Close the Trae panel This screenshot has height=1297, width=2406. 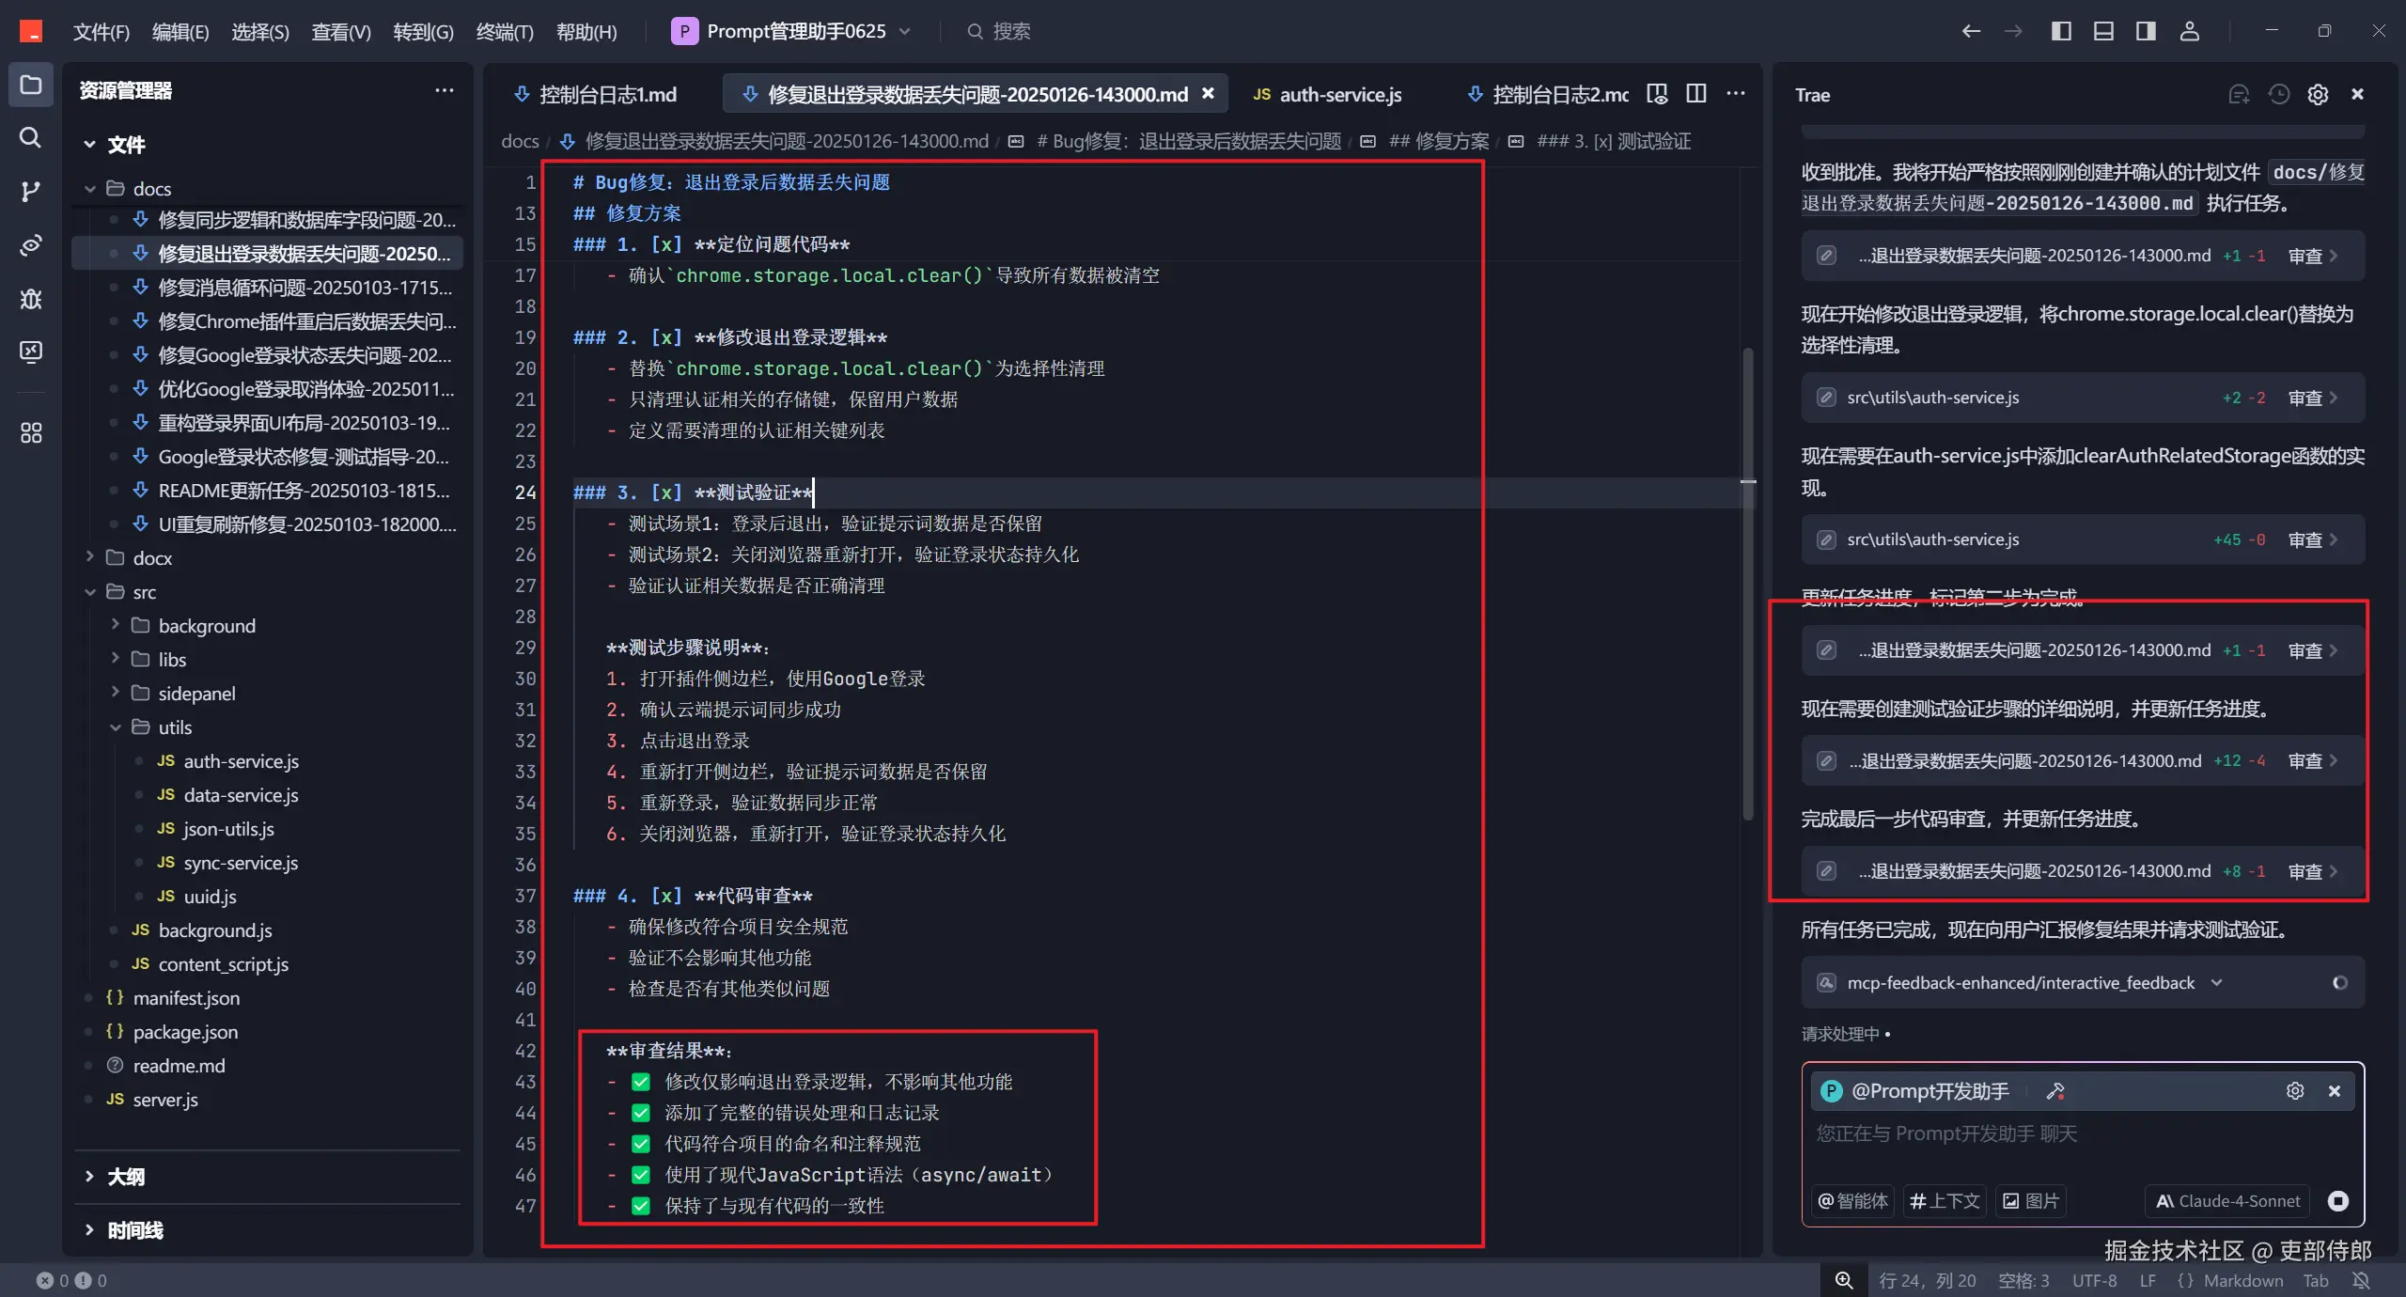tap(2357, 94)
